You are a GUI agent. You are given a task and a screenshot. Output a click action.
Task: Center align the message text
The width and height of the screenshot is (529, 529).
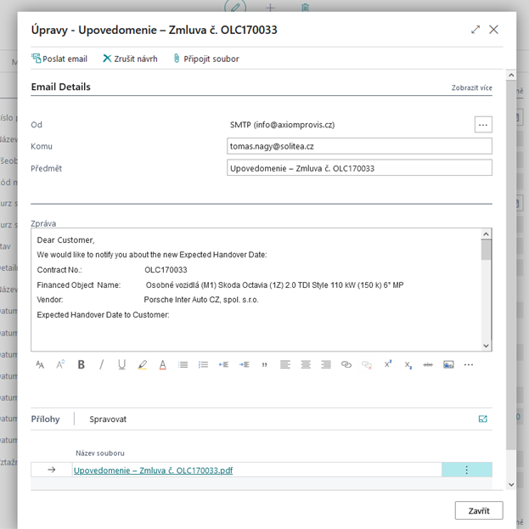click(306, 364)
